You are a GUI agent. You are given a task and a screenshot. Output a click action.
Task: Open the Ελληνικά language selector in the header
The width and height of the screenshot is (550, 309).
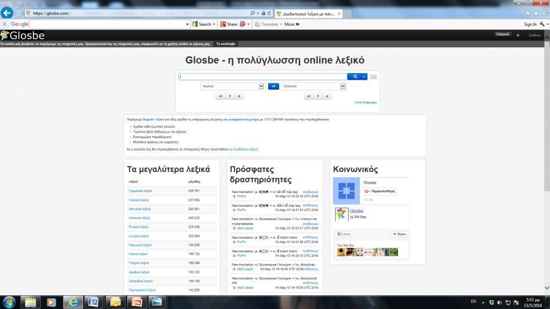pos(503,34)
